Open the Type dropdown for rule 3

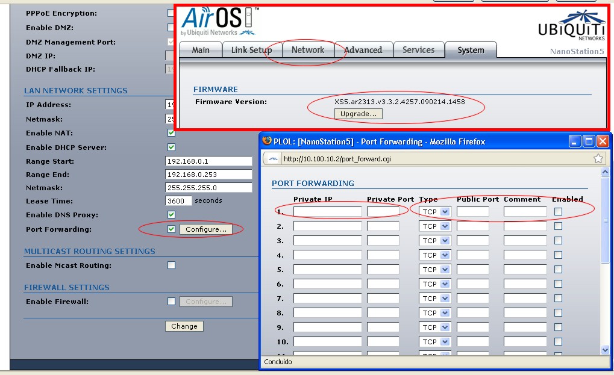[x=434, y=241]
